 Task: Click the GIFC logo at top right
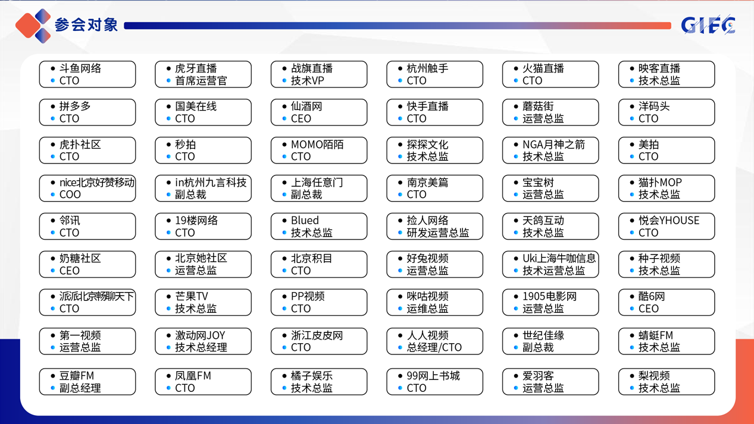pyautogui.click(x=708, y=25)
